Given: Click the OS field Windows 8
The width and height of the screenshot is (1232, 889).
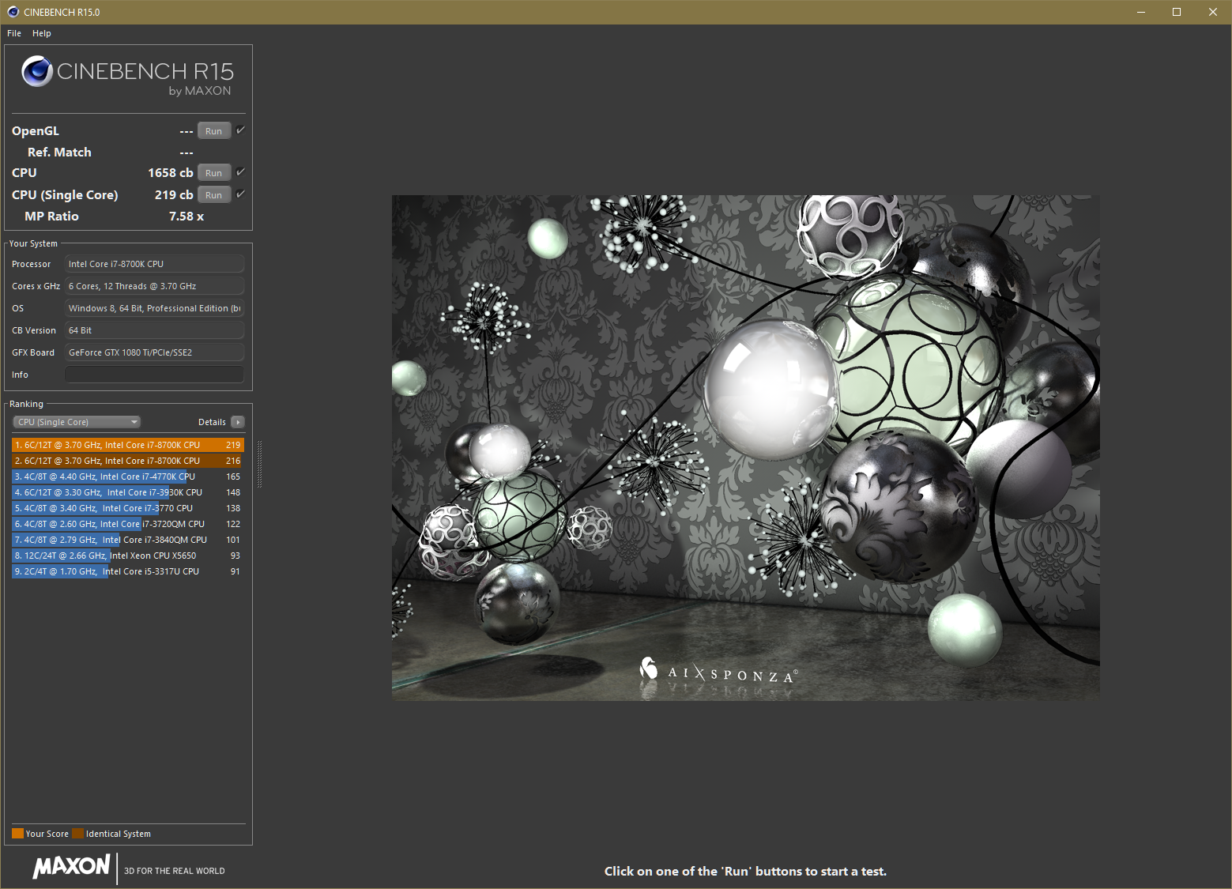Looking at the screenshot, I should click(x=154, y=308).
